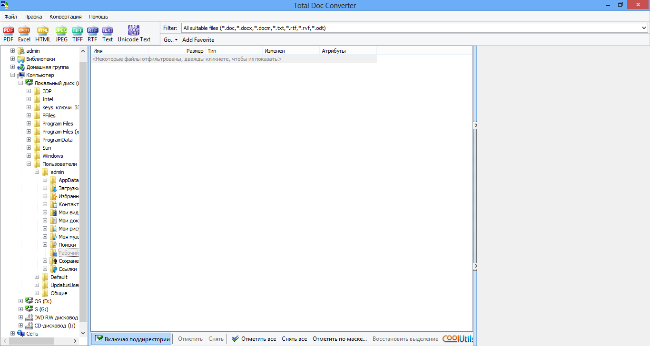Open the Помощь menu
The image size is (650, 346).
pos(98,17)
